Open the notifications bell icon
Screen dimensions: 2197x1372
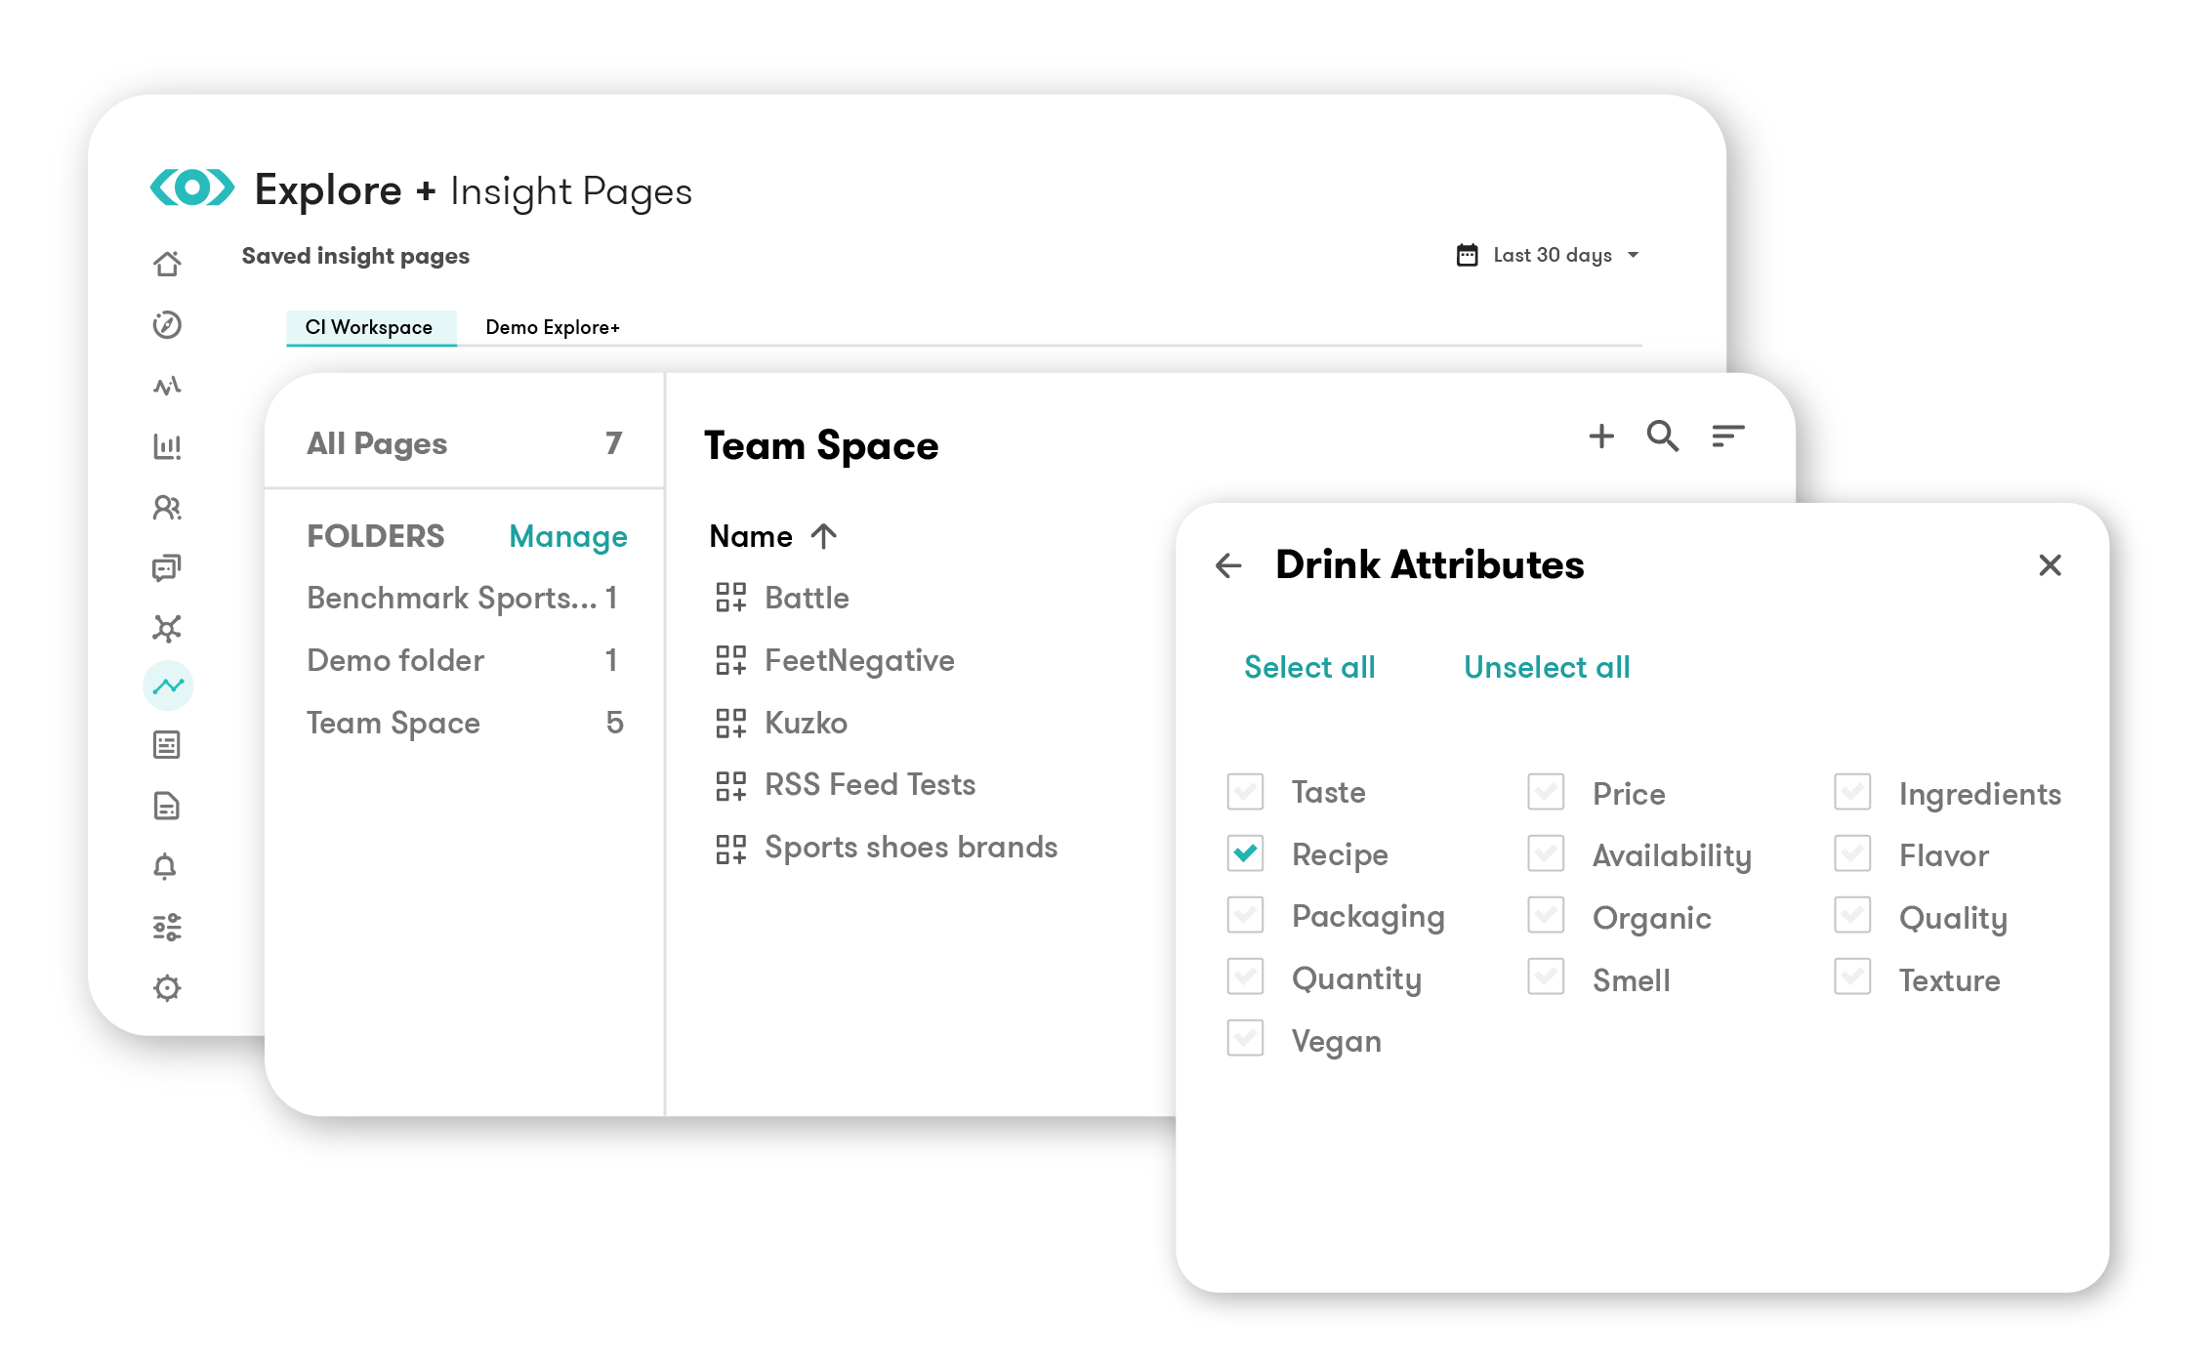(168, 865)
